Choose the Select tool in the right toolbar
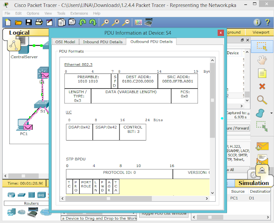The height and width of the screenshot is (223, 274). 262,46
